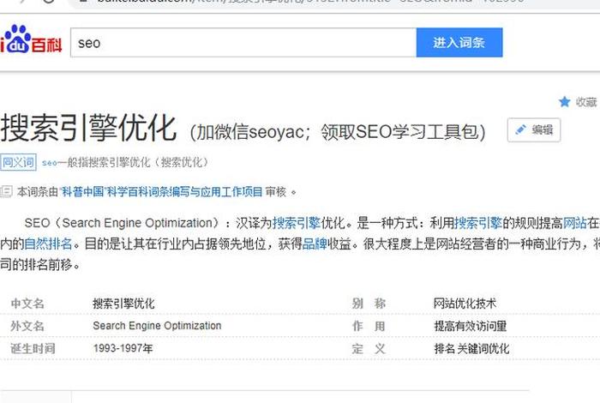Click the browser address bar URL
The height and width of the screenshot is (403, 600).
310,2
